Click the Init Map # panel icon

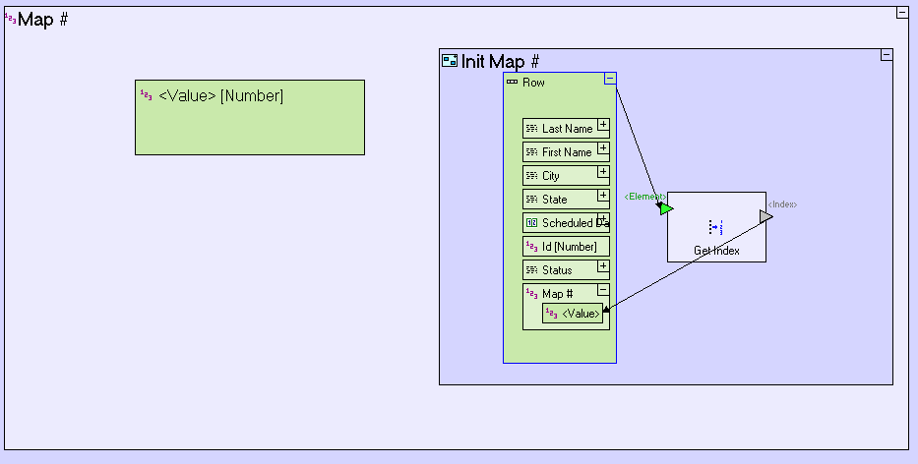[x=450, y=62]
